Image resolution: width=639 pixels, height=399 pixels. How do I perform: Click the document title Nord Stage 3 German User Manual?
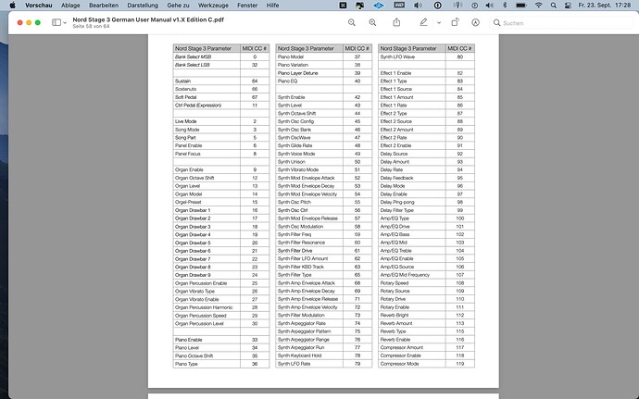click(148, 19)
